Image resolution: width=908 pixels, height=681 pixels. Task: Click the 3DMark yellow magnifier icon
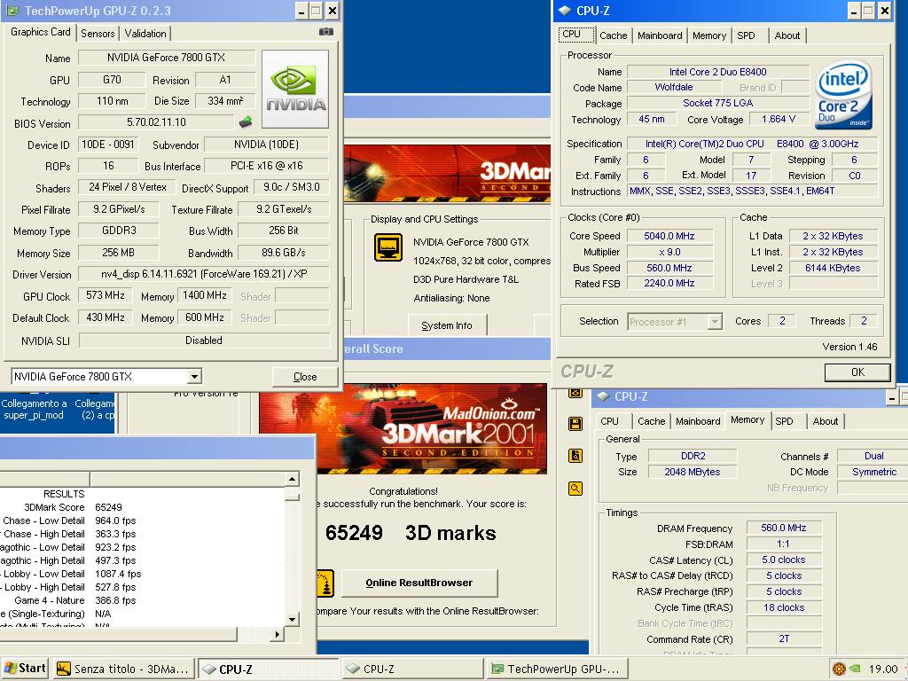(575, 489)
